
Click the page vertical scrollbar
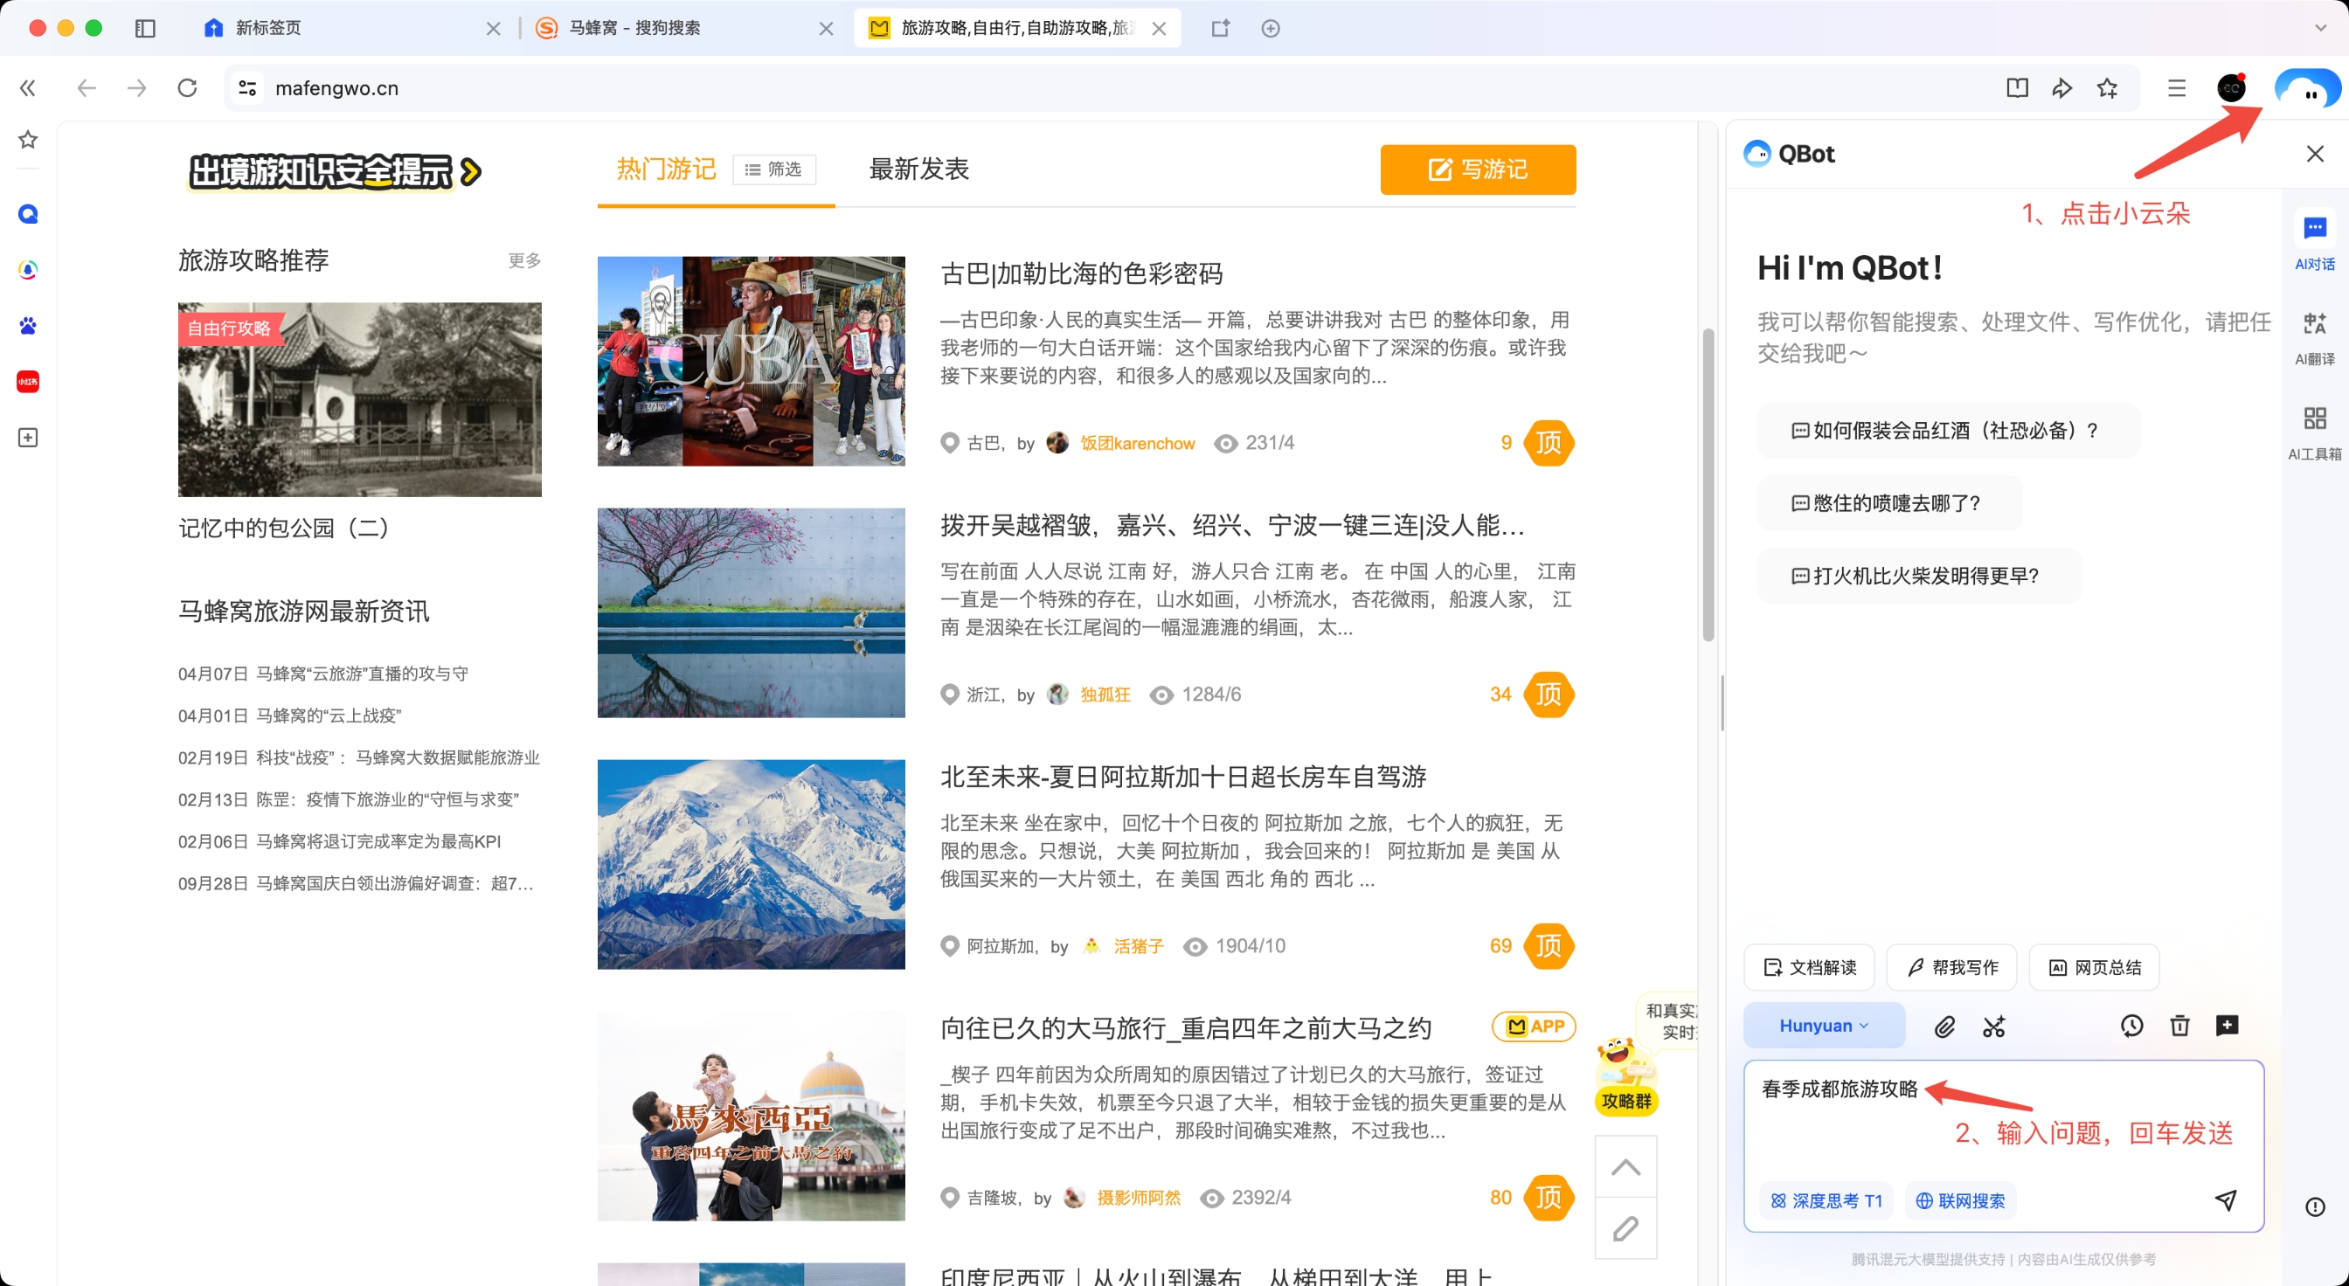coord(1708,483)
